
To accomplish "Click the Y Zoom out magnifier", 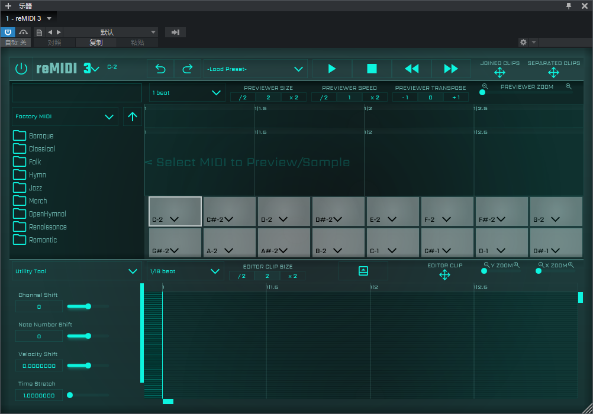I will click(486, 264).
